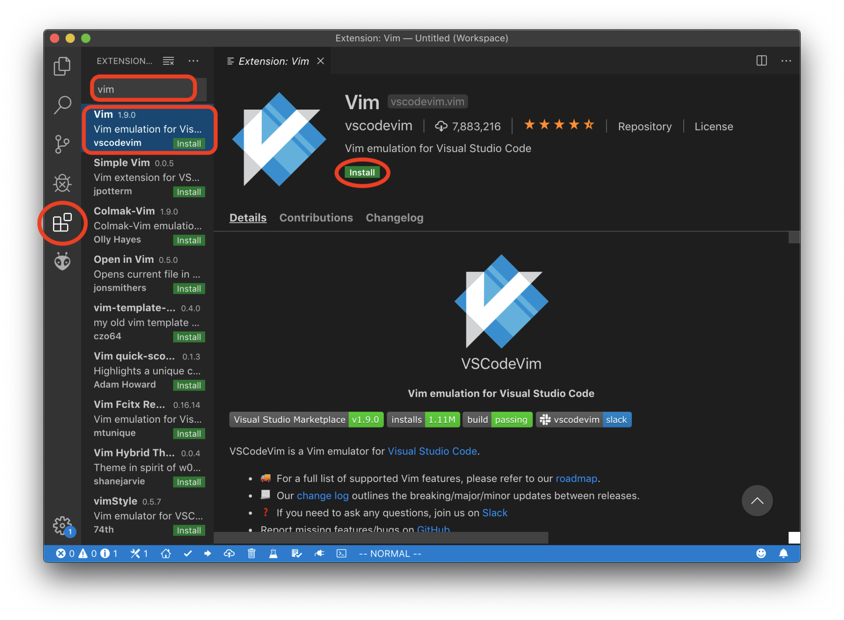The image size is (844, 620).
Task: Install the vscodevim Vim extension
Action: point(362,172)
